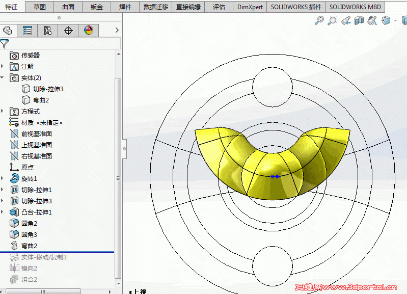Switch to the 钣金 sheet metal tab
The width and height of the screenshot is (407, 294).
click(x=96, y=7)
